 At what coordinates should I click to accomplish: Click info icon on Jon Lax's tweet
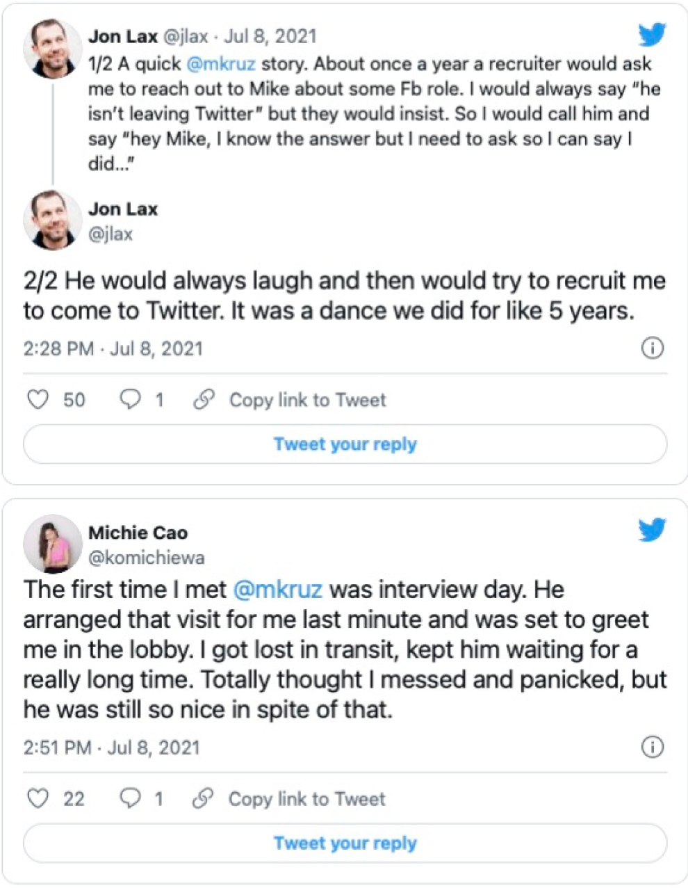[652, 348]
